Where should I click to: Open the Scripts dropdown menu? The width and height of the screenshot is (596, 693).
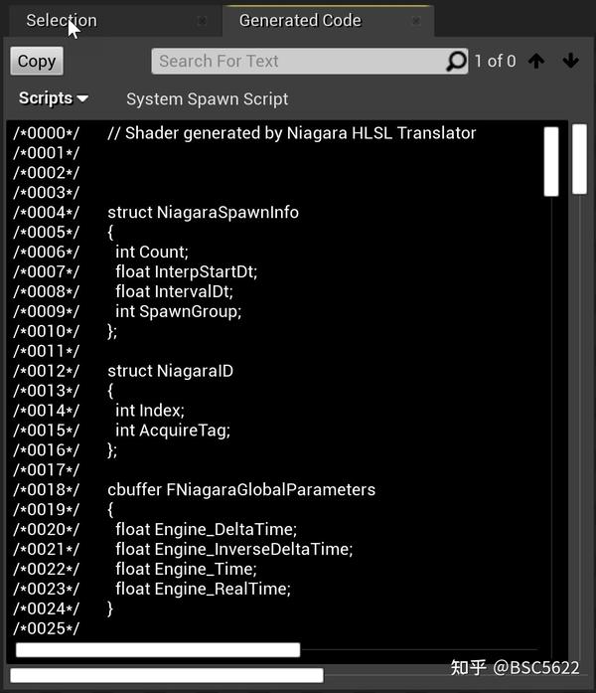pyautogui.click(x=54, y=98)
